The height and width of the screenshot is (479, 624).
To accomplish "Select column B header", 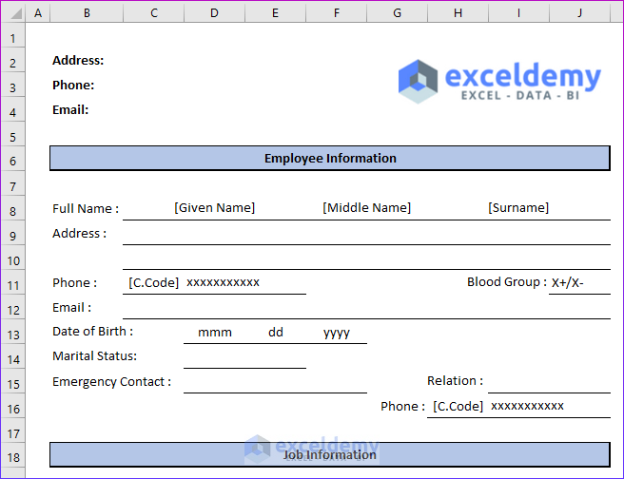I will coord(87,13).
